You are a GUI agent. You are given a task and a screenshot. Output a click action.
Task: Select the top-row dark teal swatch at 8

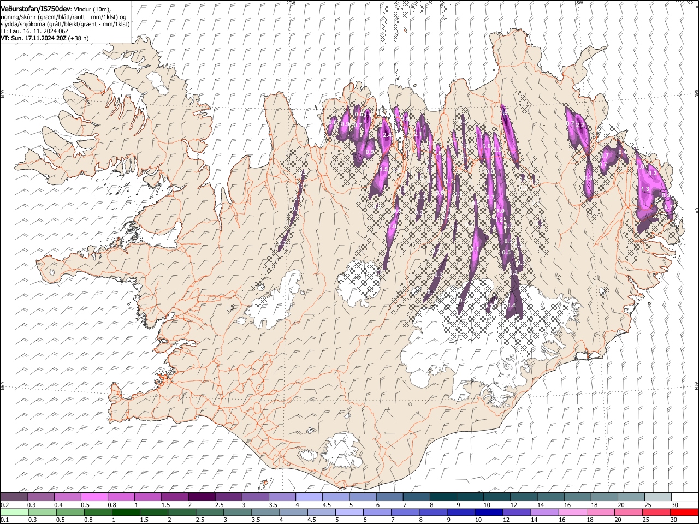click(442, 497)
